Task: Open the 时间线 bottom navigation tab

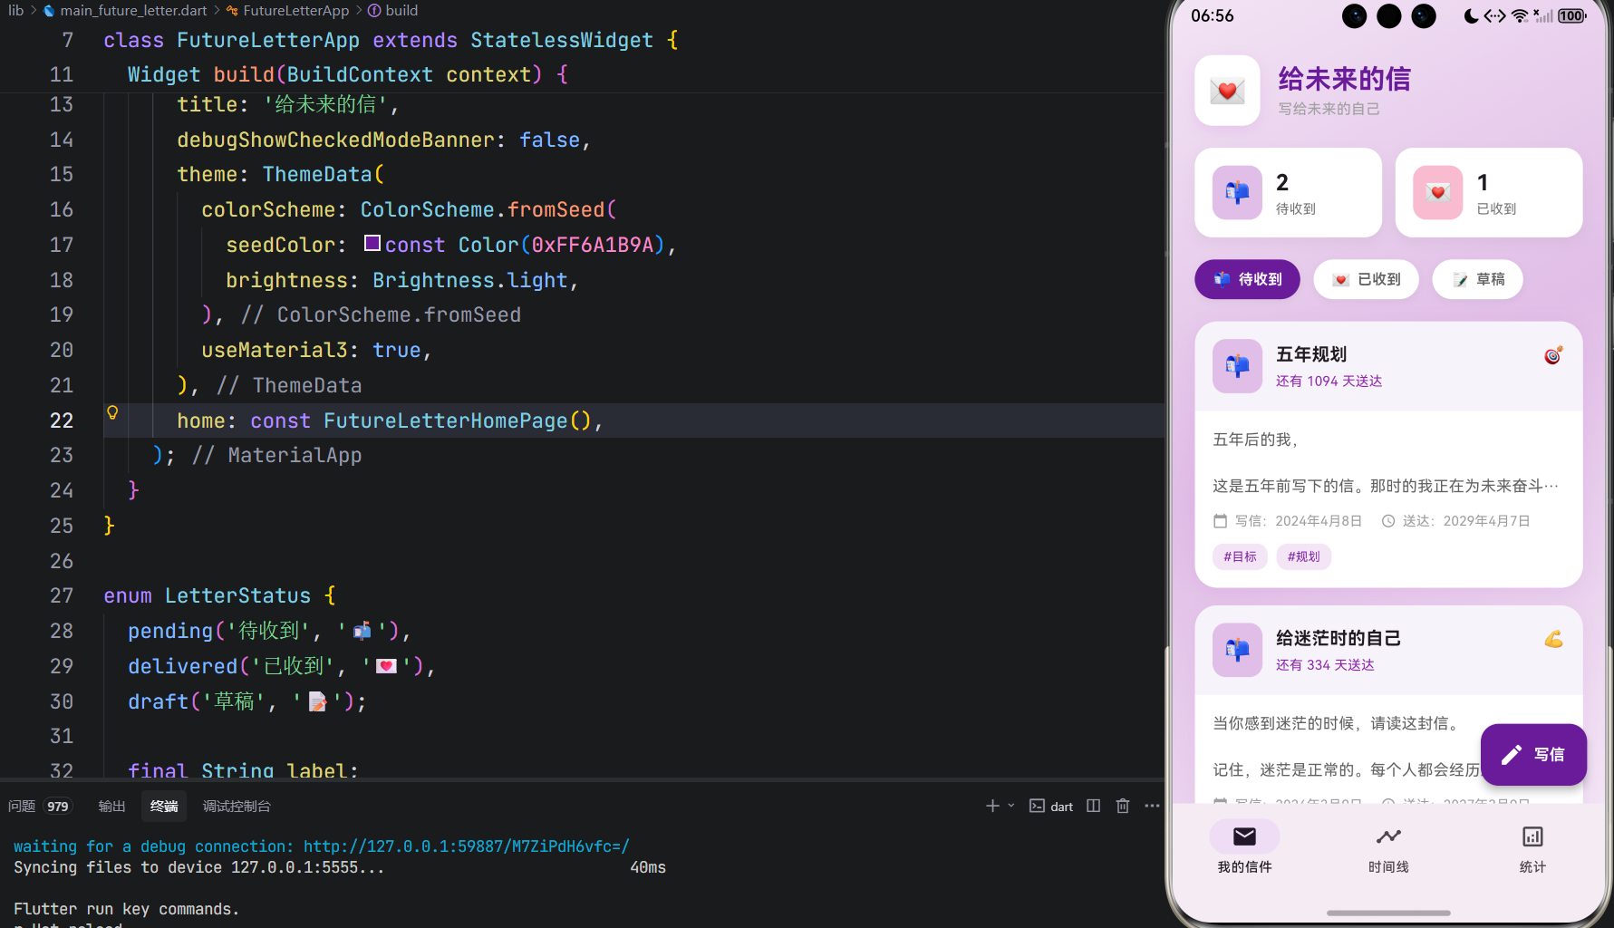Action: pos(1388,846)
